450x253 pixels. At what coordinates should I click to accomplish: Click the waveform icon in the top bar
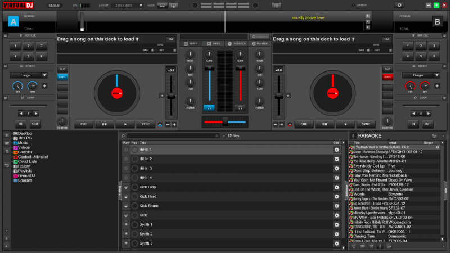coord(276,6)
